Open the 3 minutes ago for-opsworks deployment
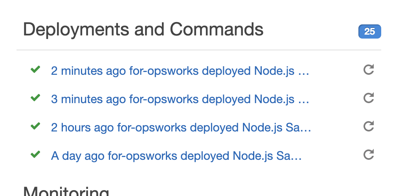This screenshot has width=404, height=196. pyautogui.click(x=180, y=100)
